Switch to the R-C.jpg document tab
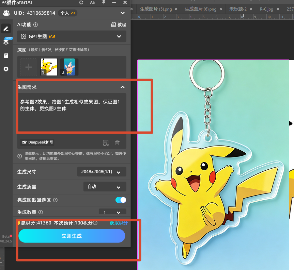The height and width of the screenshot is (270, 294). 266,9
